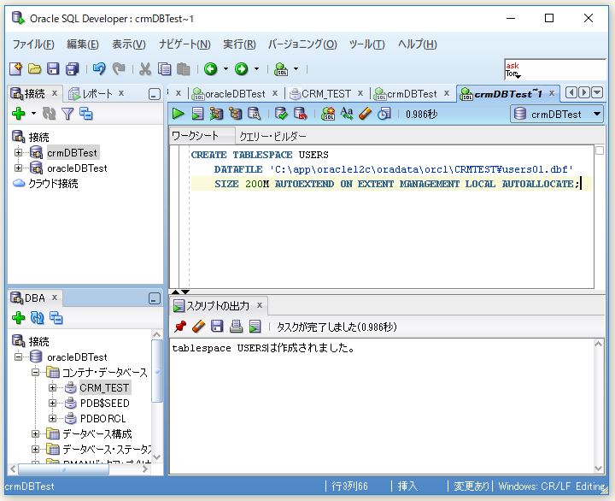The height and width of the screenshot is (501, 615).
Task: Expand the crmDBTest connection node
Action: (x=18, y=152)
